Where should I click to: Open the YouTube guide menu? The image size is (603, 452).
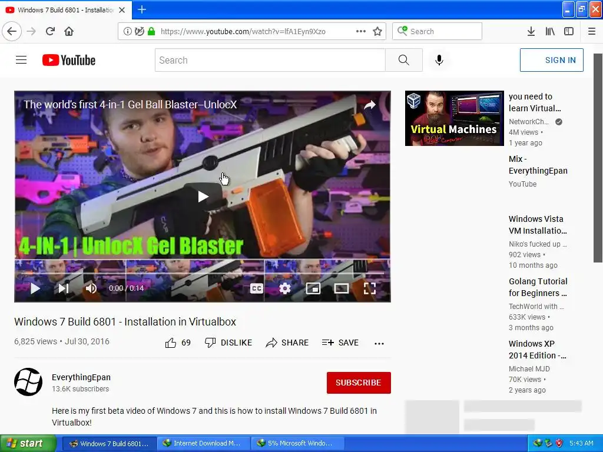21,60
